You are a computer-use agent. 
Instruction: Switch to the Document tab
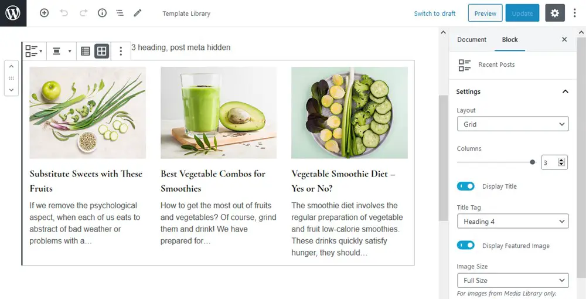[472, 39]
